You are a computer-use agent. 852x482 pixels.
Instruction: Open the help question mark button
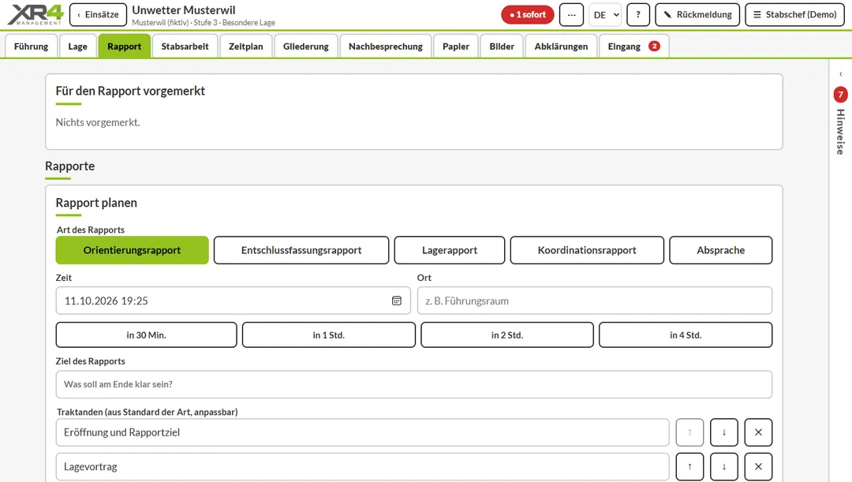(638, 15)
